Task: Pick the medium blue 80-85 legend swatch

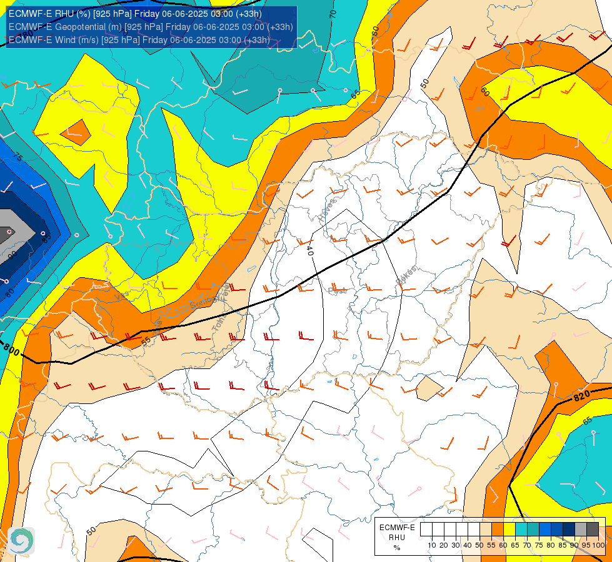Action: [x=557, y=530]
